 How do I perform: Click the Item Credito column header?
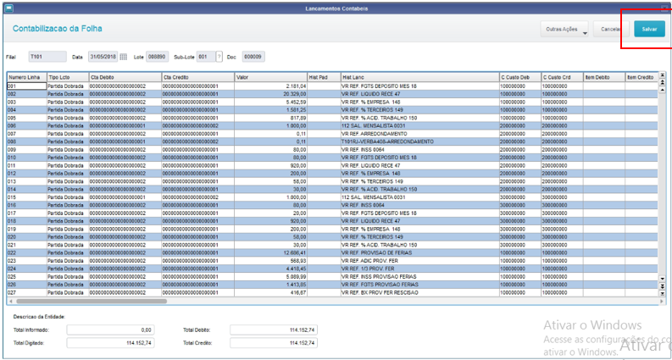tap(641, 78)
